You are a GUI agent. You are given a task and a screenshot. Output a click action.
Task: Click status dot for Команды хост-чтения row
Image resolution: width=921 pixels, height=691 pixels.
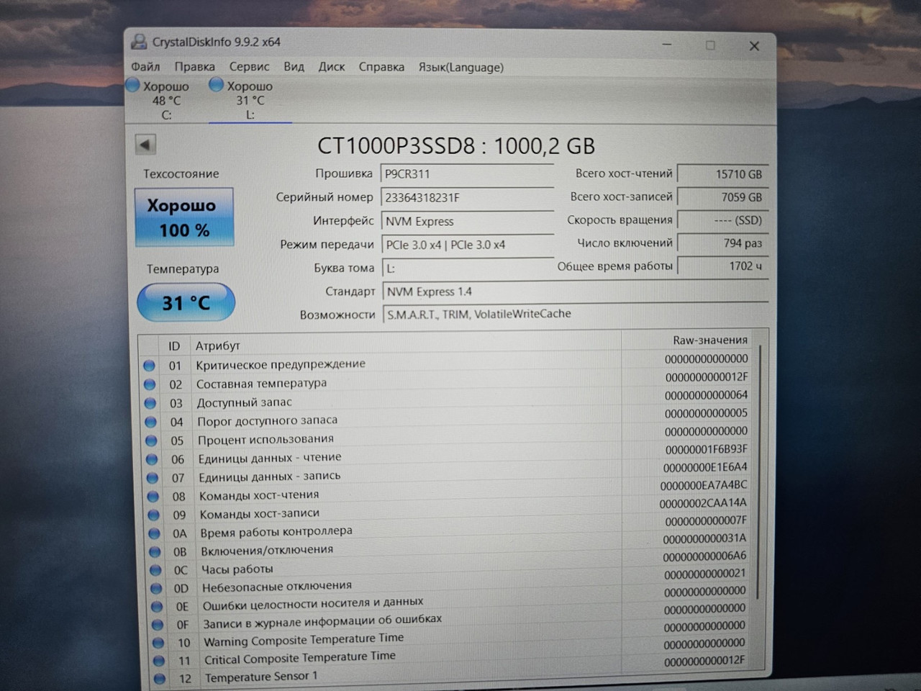point(153,497)
